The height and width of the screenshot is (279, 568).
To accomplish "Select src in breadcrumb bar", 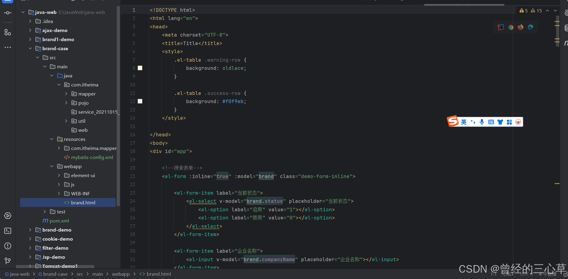I will click(80, 274).
